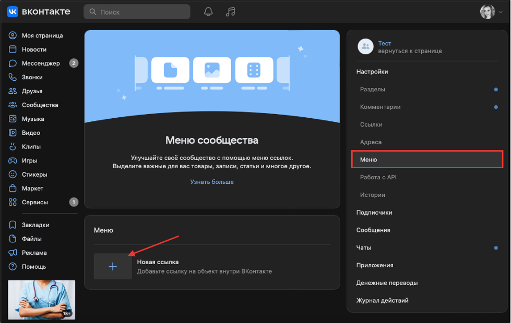This screenshot has width=511, height=323.
Task: Open Журнал действий section
Action: 382,300
